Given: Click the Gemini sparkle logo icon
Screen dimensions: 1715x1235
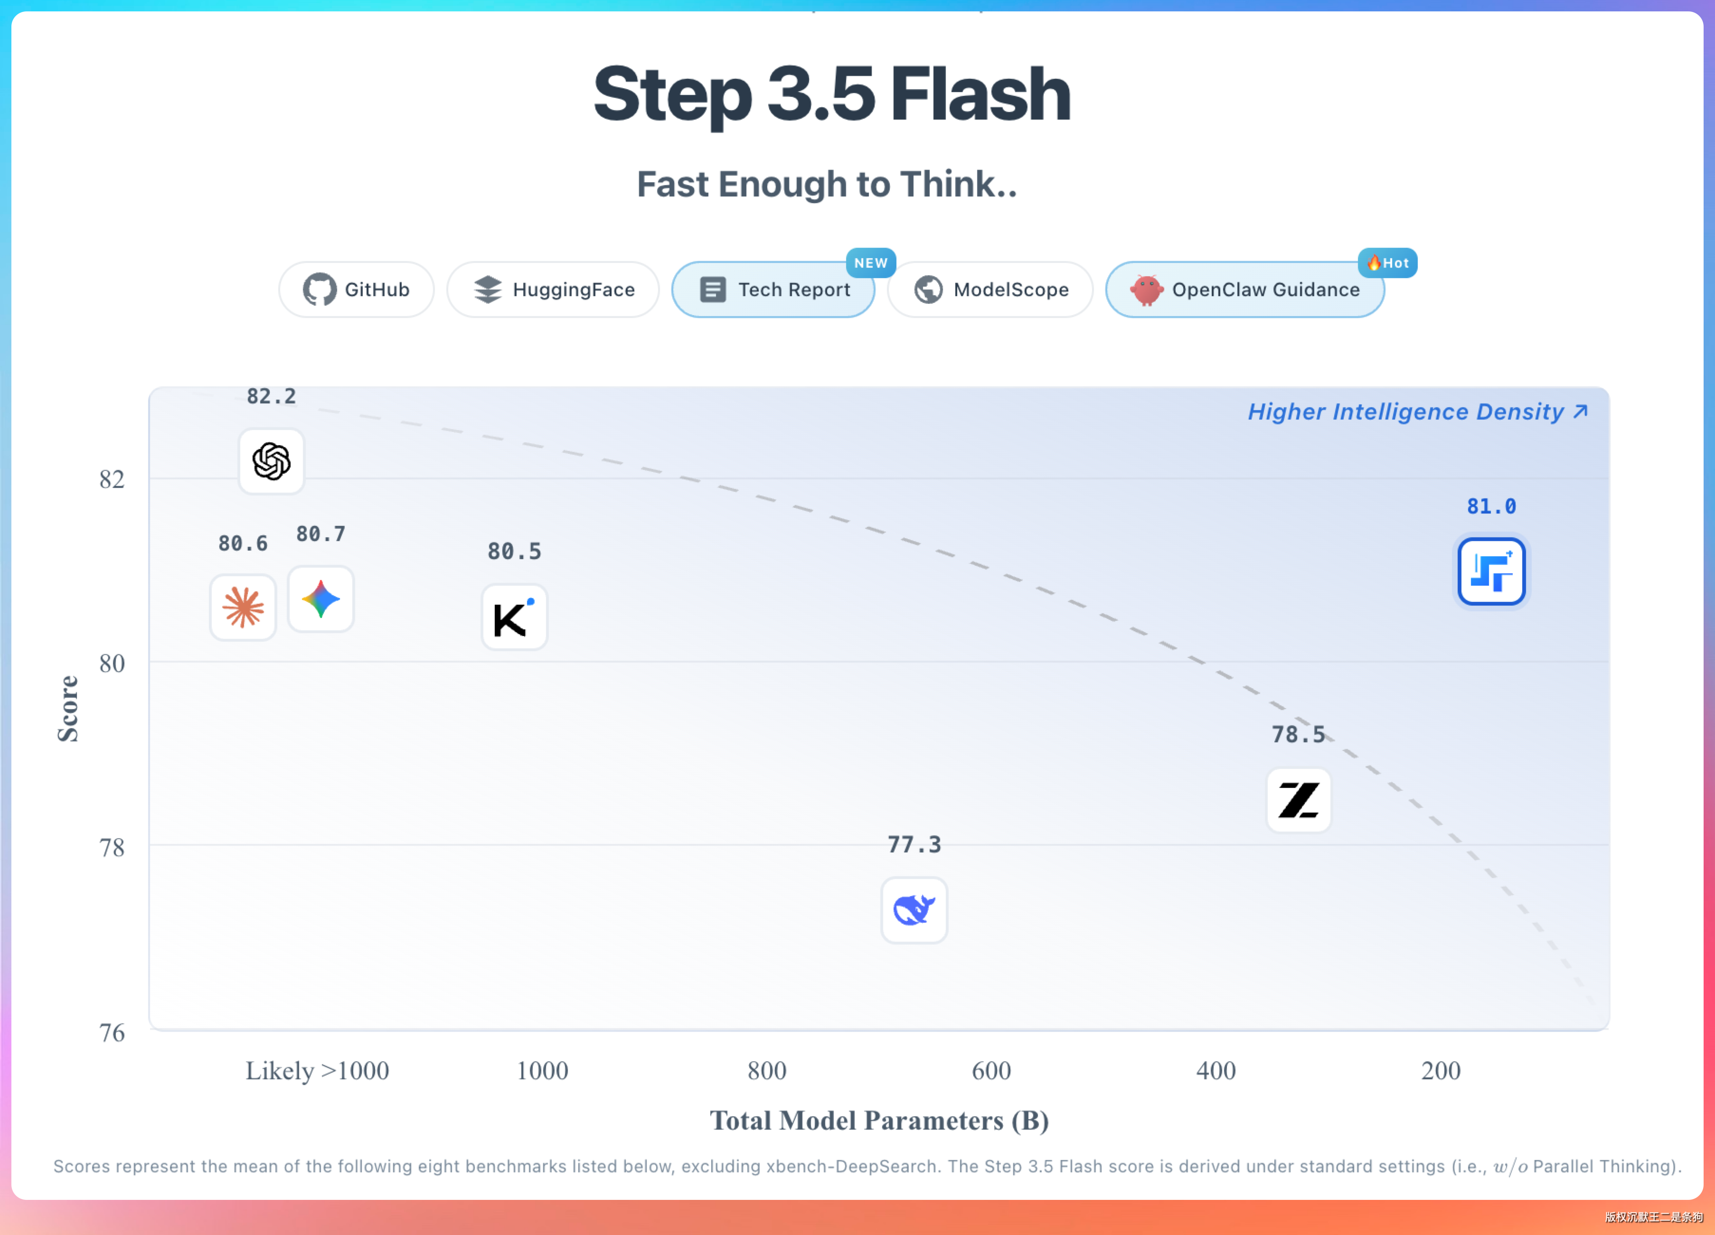Looking at the screenshot, I should click(320, 599).
